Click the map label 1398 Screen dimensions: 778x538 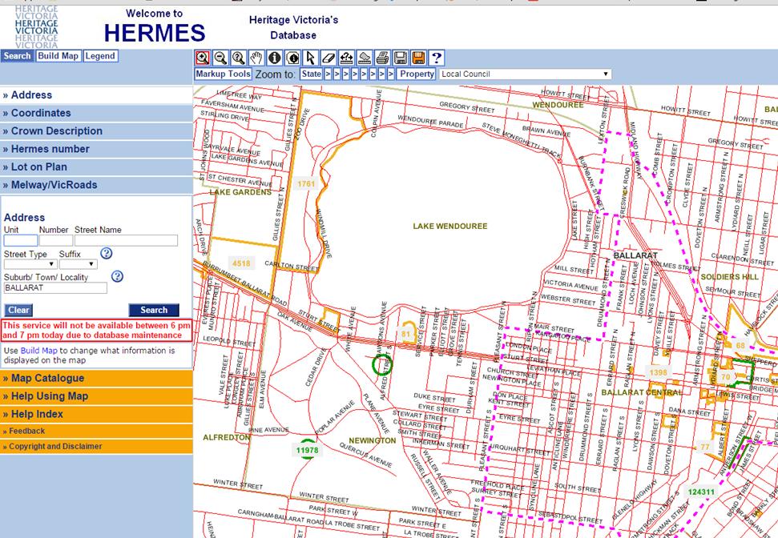(658, 372)
